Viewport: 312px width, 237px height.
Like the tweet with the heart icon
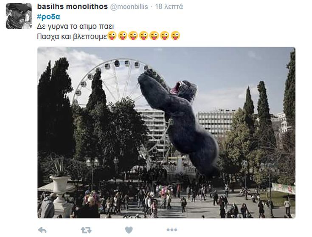pos(129,230)
